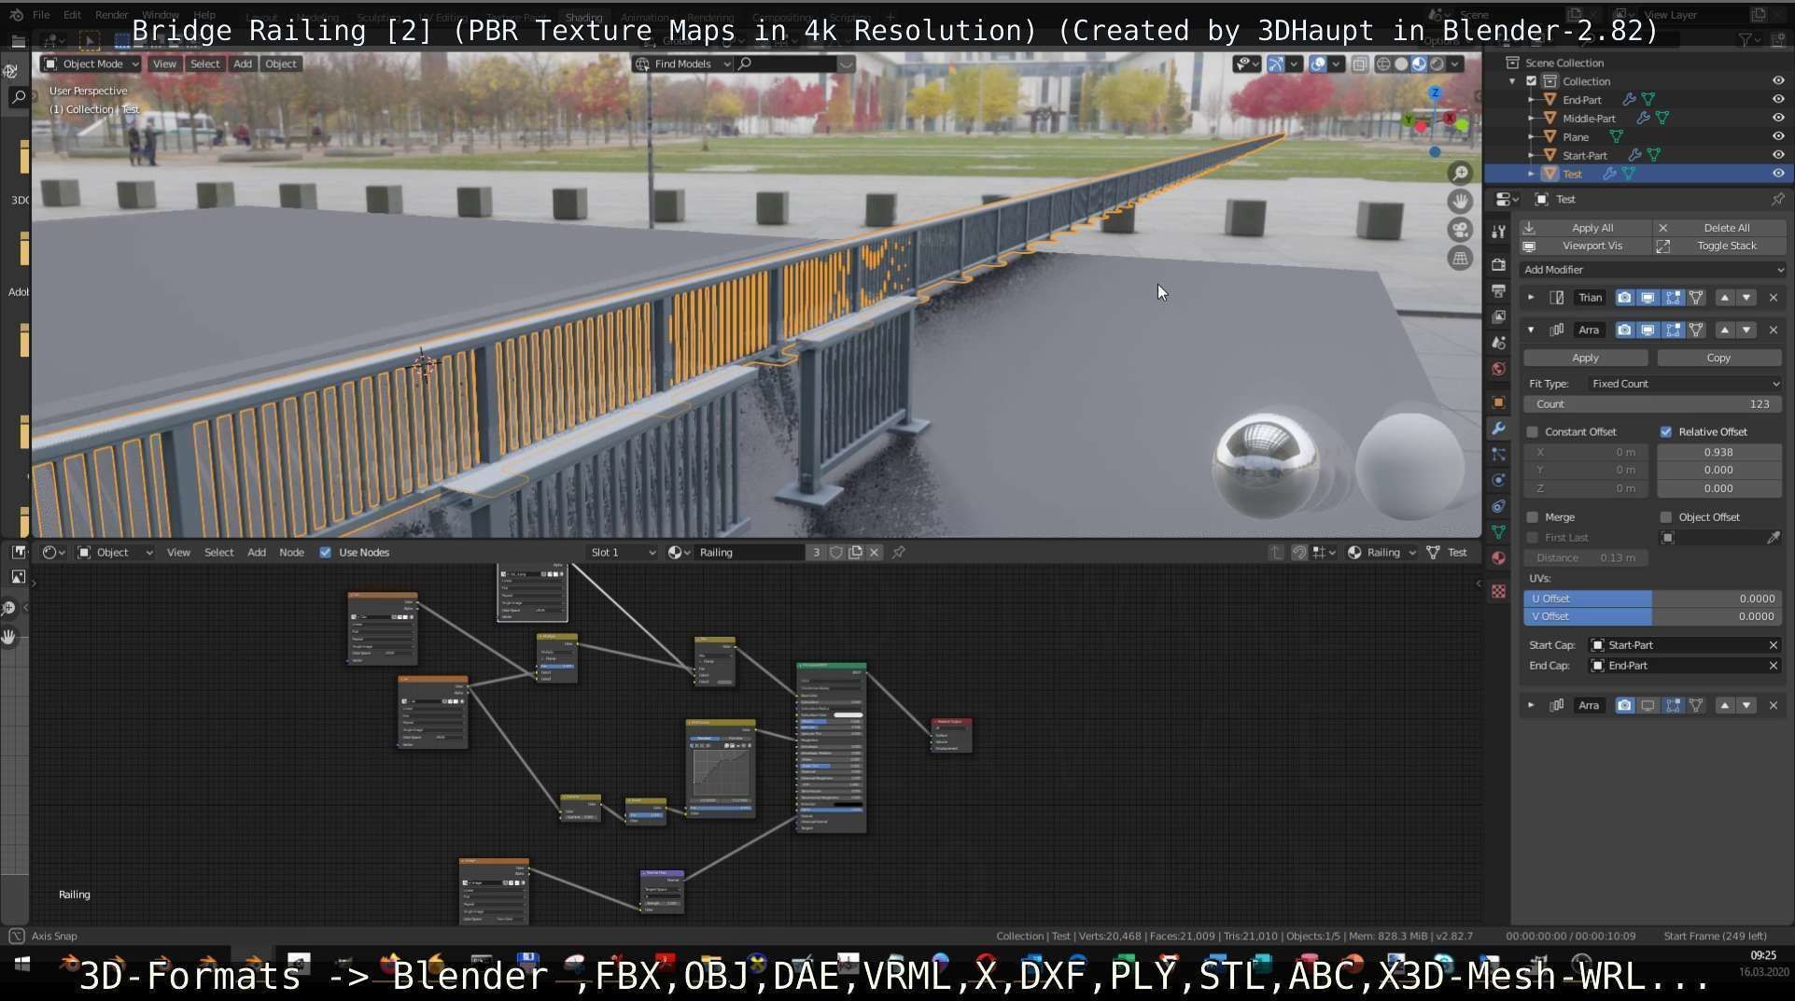Screen dimensions: 1795x1001
Task: Open the viewport Object menu
Action: tap(280, 63)
